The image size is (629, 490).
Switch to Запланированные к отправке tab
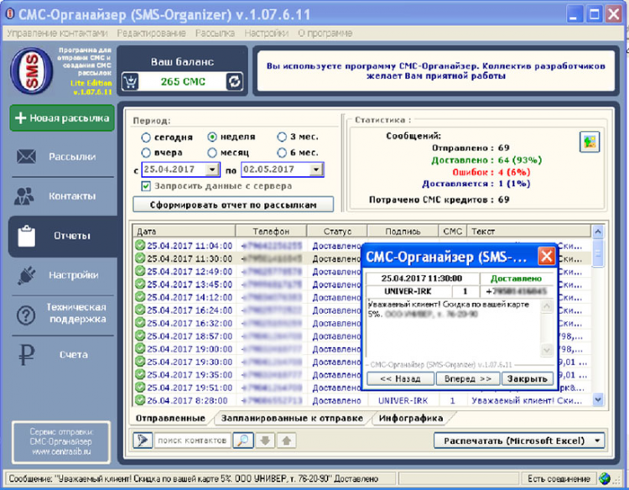pyautogui.click(x=292, y=418)
